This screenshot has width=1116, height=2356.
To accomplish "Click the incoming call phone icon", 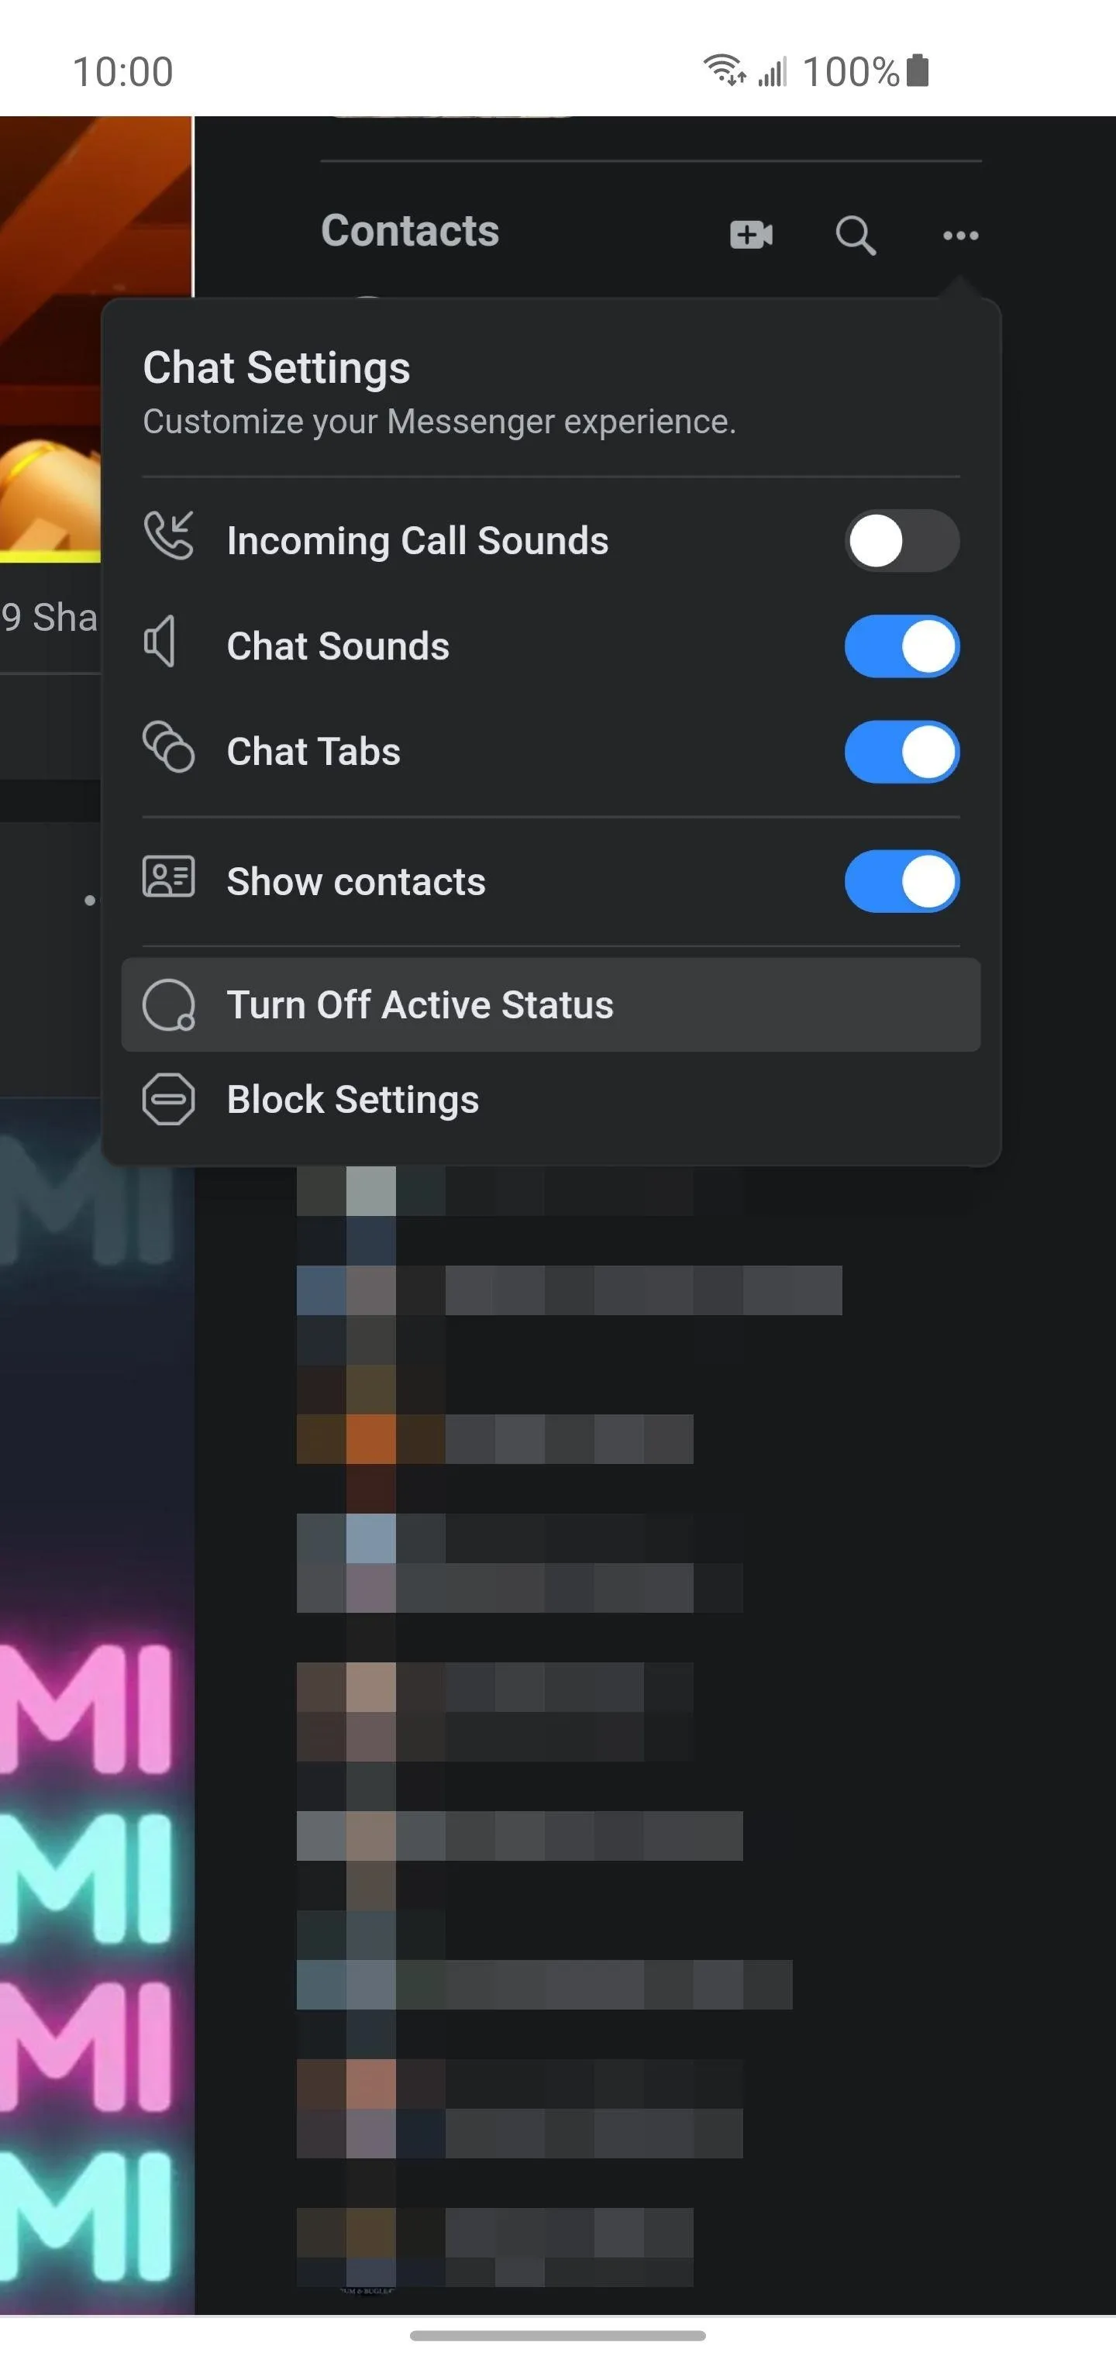I will [x=169, y=535].
